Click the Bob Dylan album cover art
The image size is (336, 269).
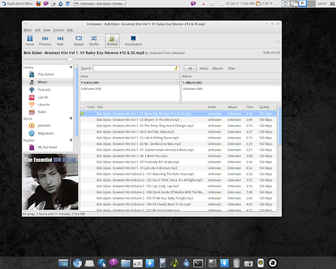pyautogui.click(x=50, y=181)
